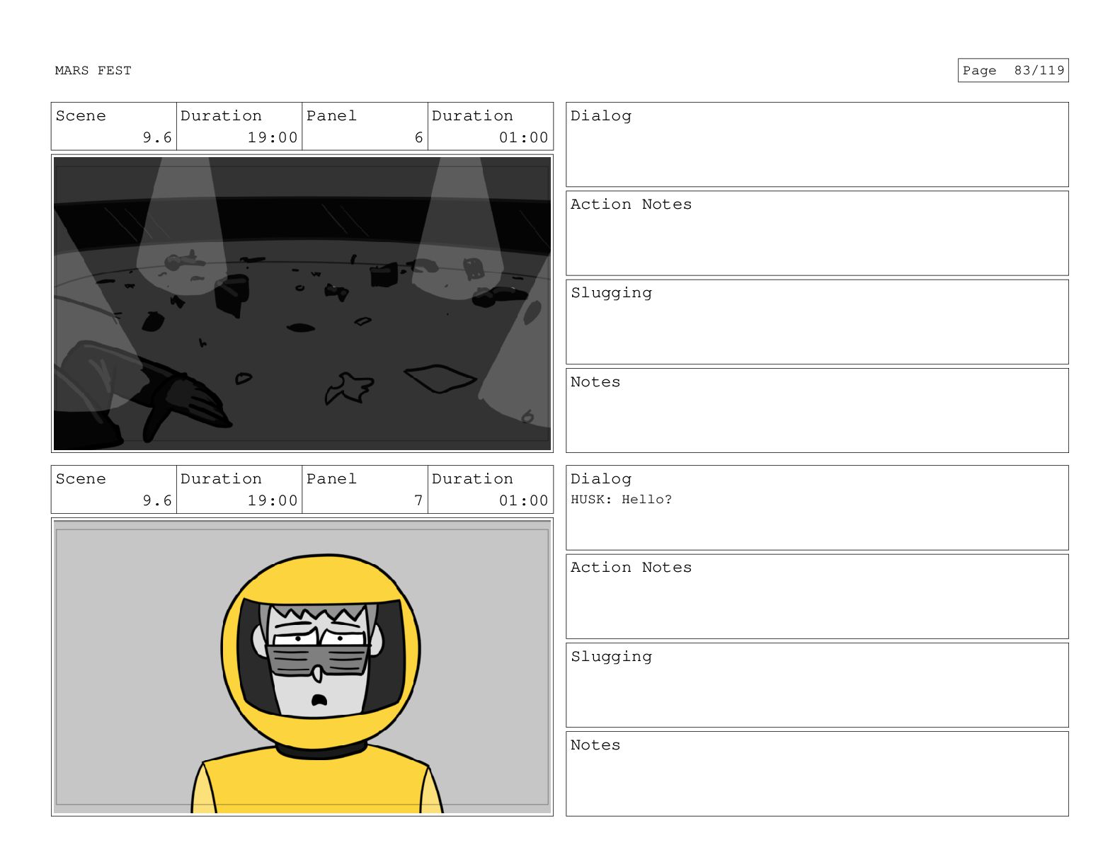Click inside panel 6's empty Dialog box
The width and height of the screenshot is (1120, 867).
click(817, 145)
